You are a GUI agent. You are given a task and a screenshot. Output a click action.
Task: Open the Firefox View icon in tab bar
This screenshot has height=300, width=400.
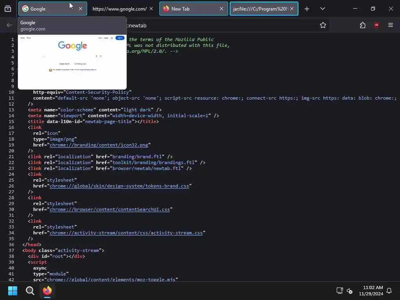click(x=8, y=9)
